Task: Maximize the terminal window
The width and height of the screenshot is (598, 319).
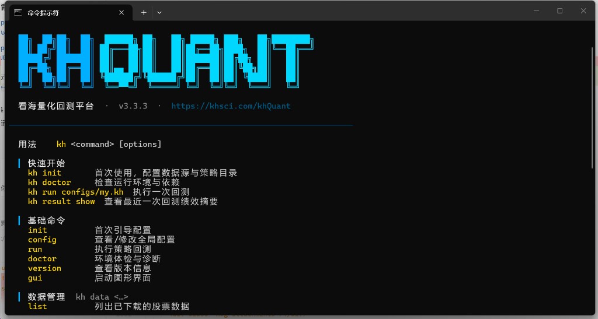Action: point(560,10)
